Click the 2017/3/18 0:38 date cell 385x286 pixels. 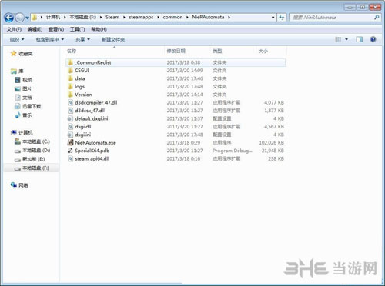point(183,62)
